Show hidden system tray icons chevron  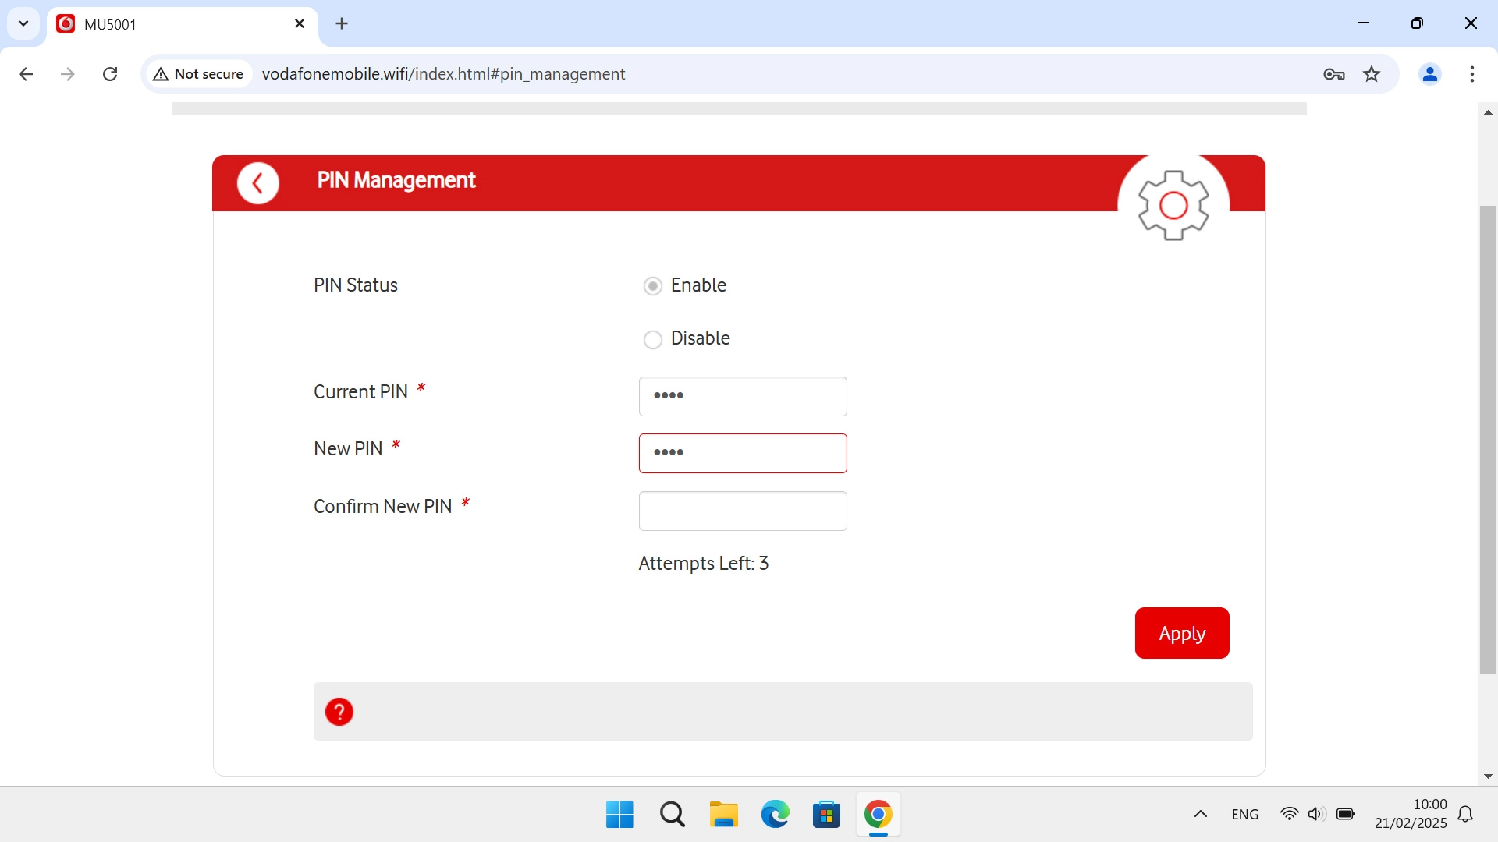[x=1200, y=814]
